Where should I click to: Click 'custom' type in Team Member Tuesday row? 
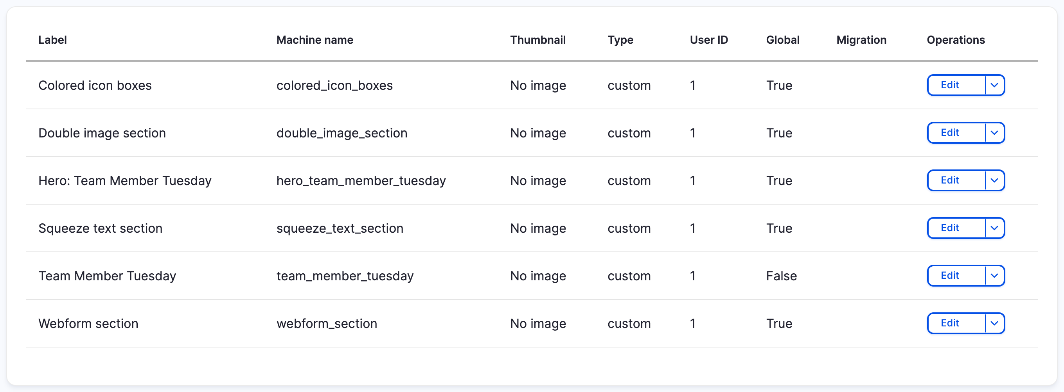tap(629, 276)
